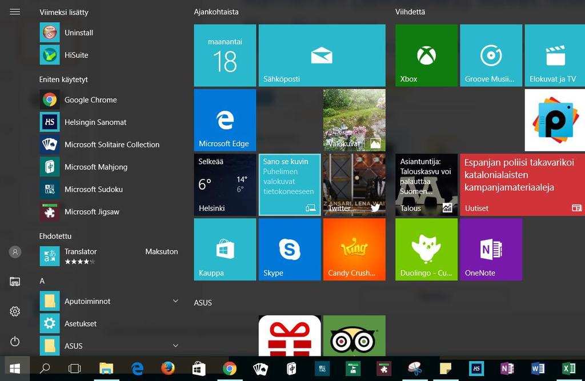Open the Microsoft Edge tile

[x=225, y=120]
